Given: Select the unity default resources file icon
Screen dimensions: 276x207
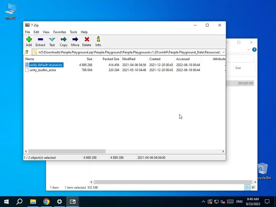Looking at the screenshot, I should click(x=27, y=65).
